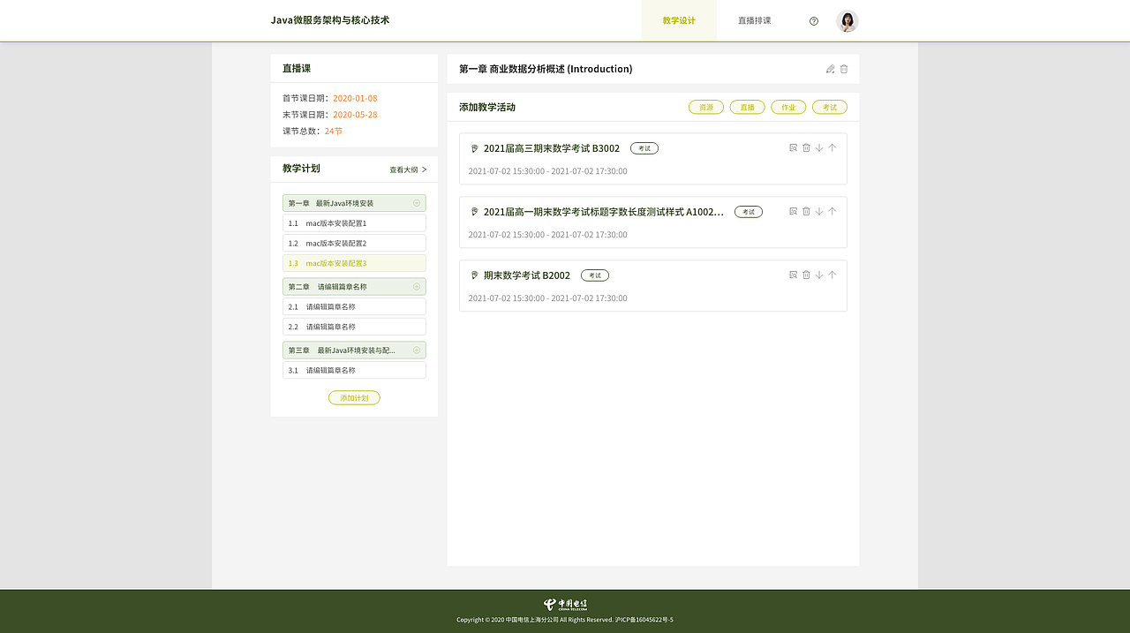
Task: Click total lessons value 24节
Action: pyautogui.click(x=334, y=131)
